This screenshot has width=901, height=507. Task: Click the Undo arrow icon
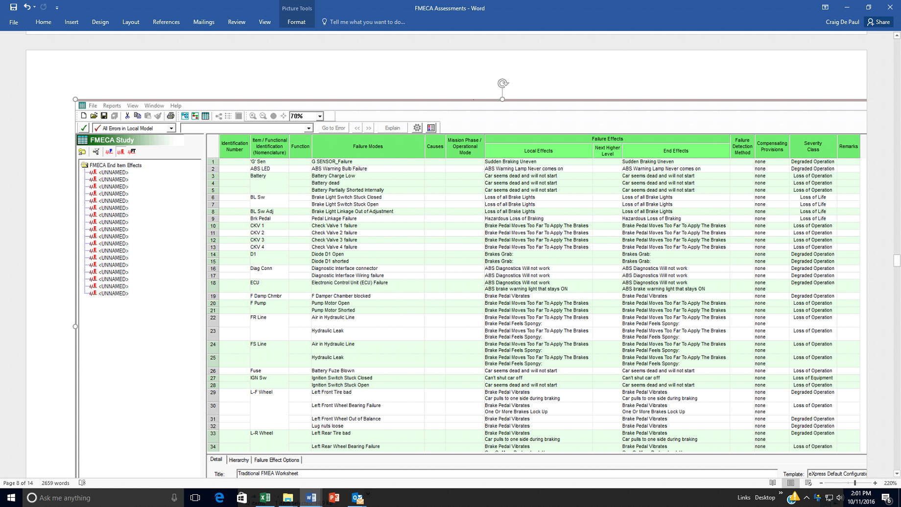click(27, 7)
